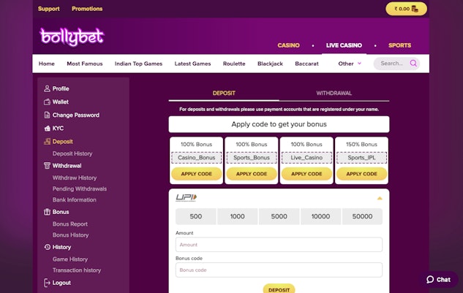The image size is (463, 293).
Task: Click the coins balance button
Action: [406, 9]
